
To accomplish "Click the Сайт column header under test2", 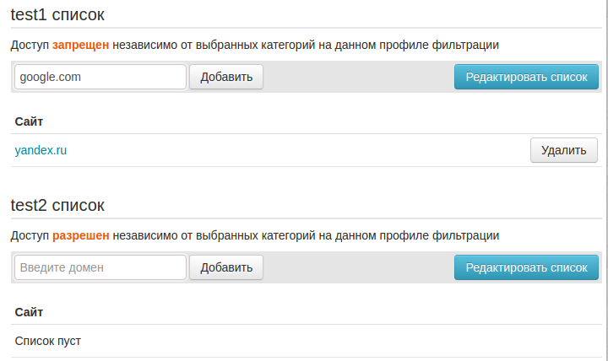I will tap(29, 312).
